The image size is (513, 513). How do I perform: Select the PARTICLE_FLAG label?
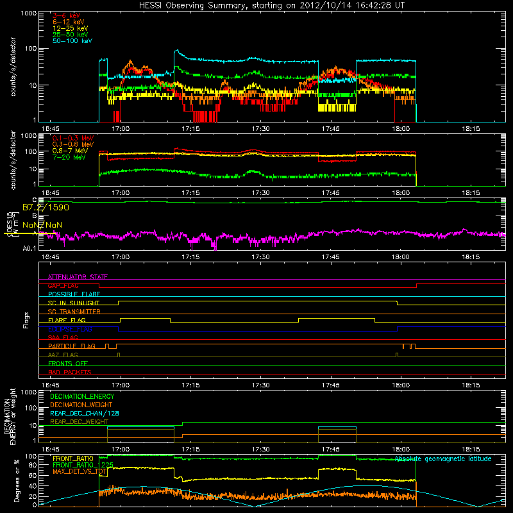[72, 346]
